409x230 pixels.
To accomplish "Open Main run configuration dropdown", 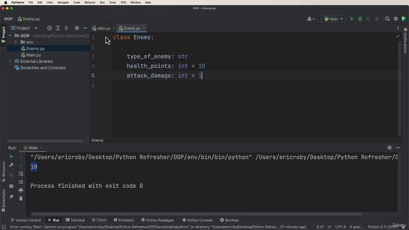I will (334, 19).
